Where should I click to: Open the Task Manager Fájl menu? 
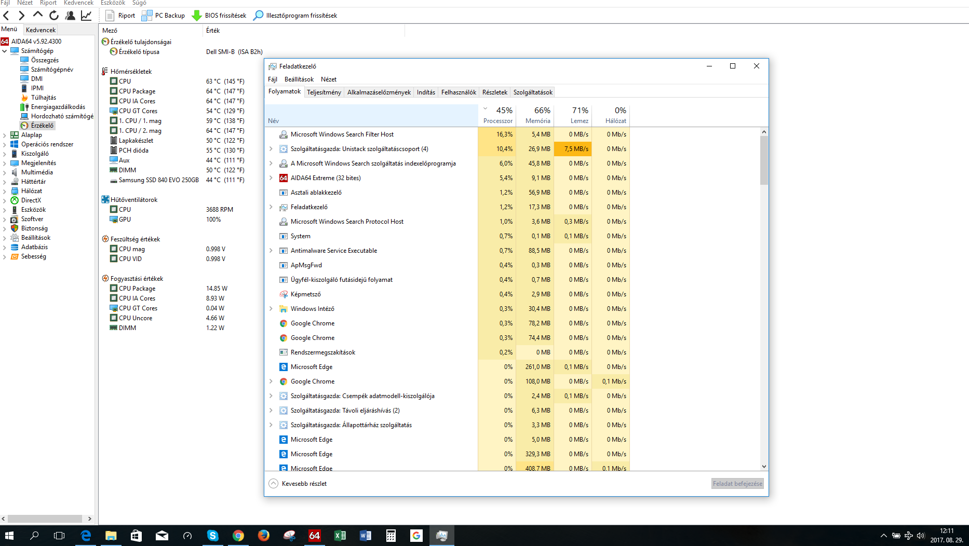273,79
